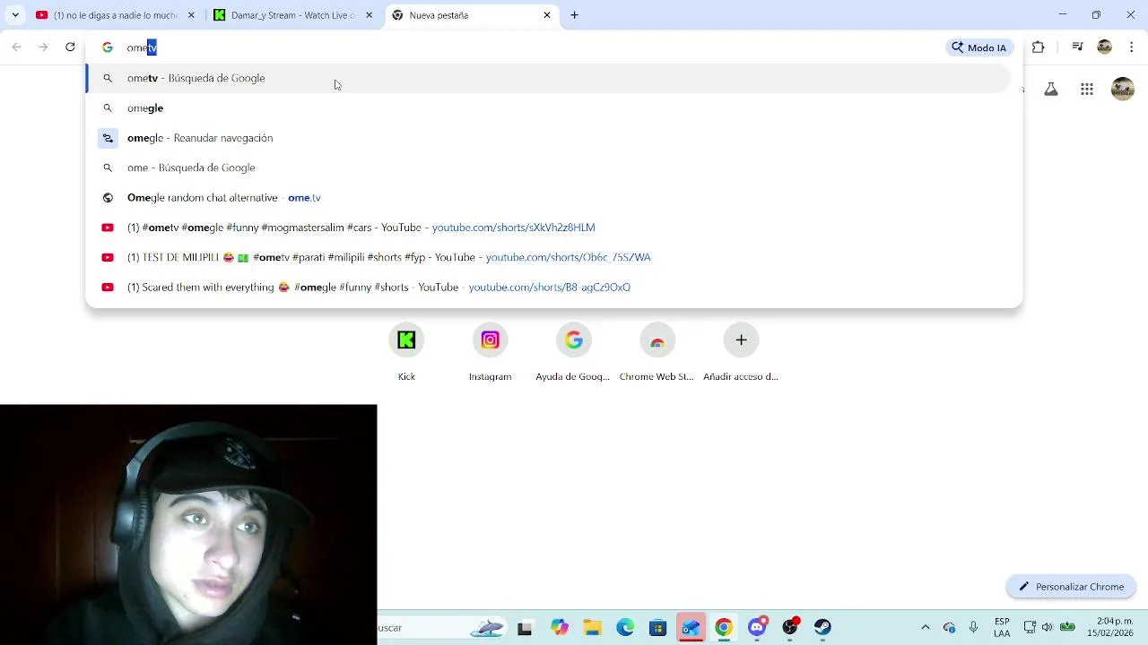
Task: Go back to the previous page
Action: point(16,47)
